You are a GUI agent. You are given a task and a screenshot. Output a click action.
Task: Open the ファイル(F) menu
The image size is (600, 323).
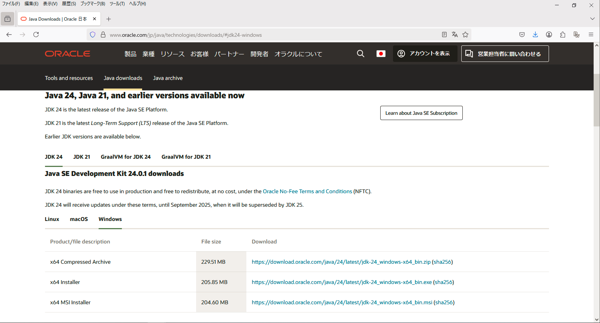point(11,4)
